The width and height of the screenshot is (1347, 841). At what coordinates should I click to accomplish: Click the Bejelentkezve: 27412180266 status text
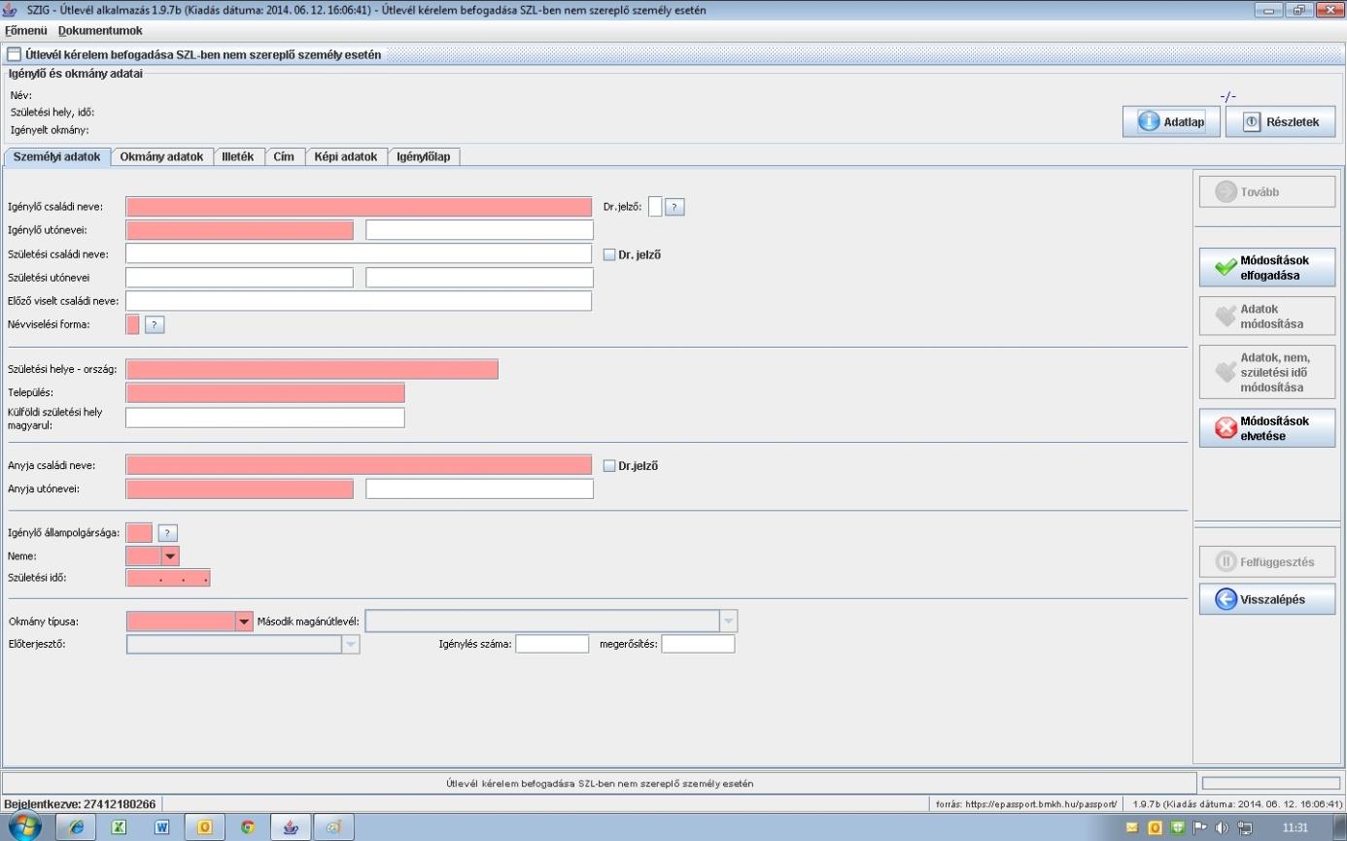tap(81, 804)
